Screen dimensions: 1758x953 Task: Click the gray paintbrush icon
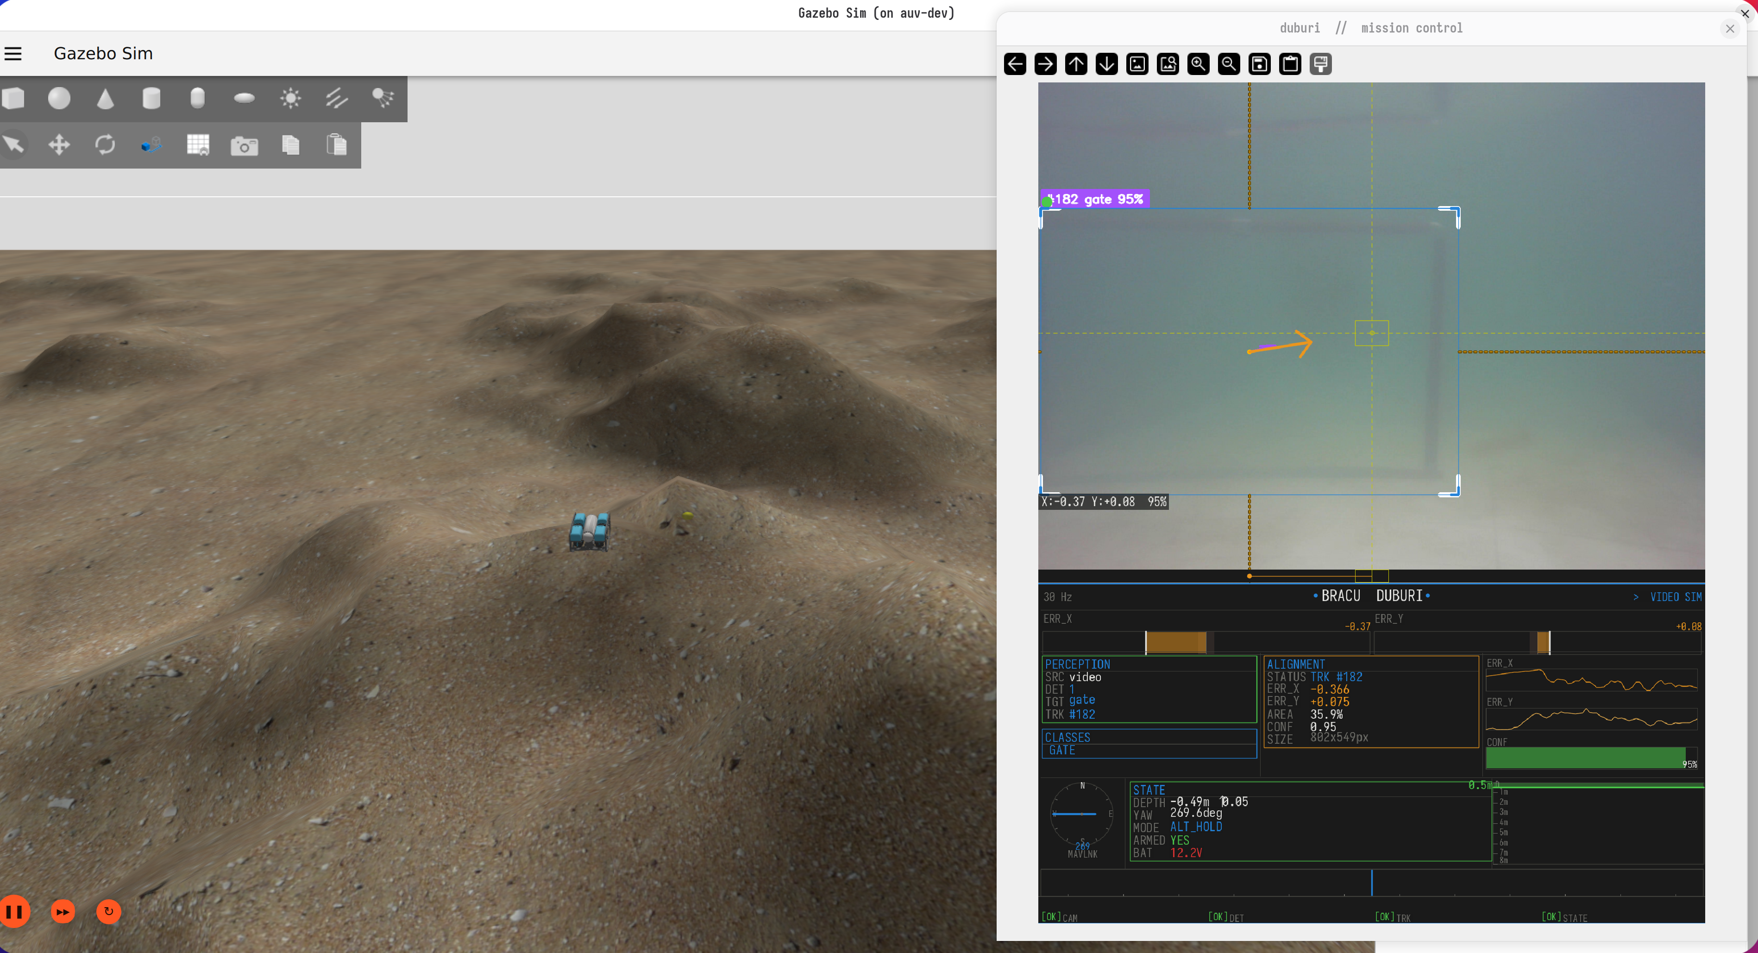[x=1320, y=64]
